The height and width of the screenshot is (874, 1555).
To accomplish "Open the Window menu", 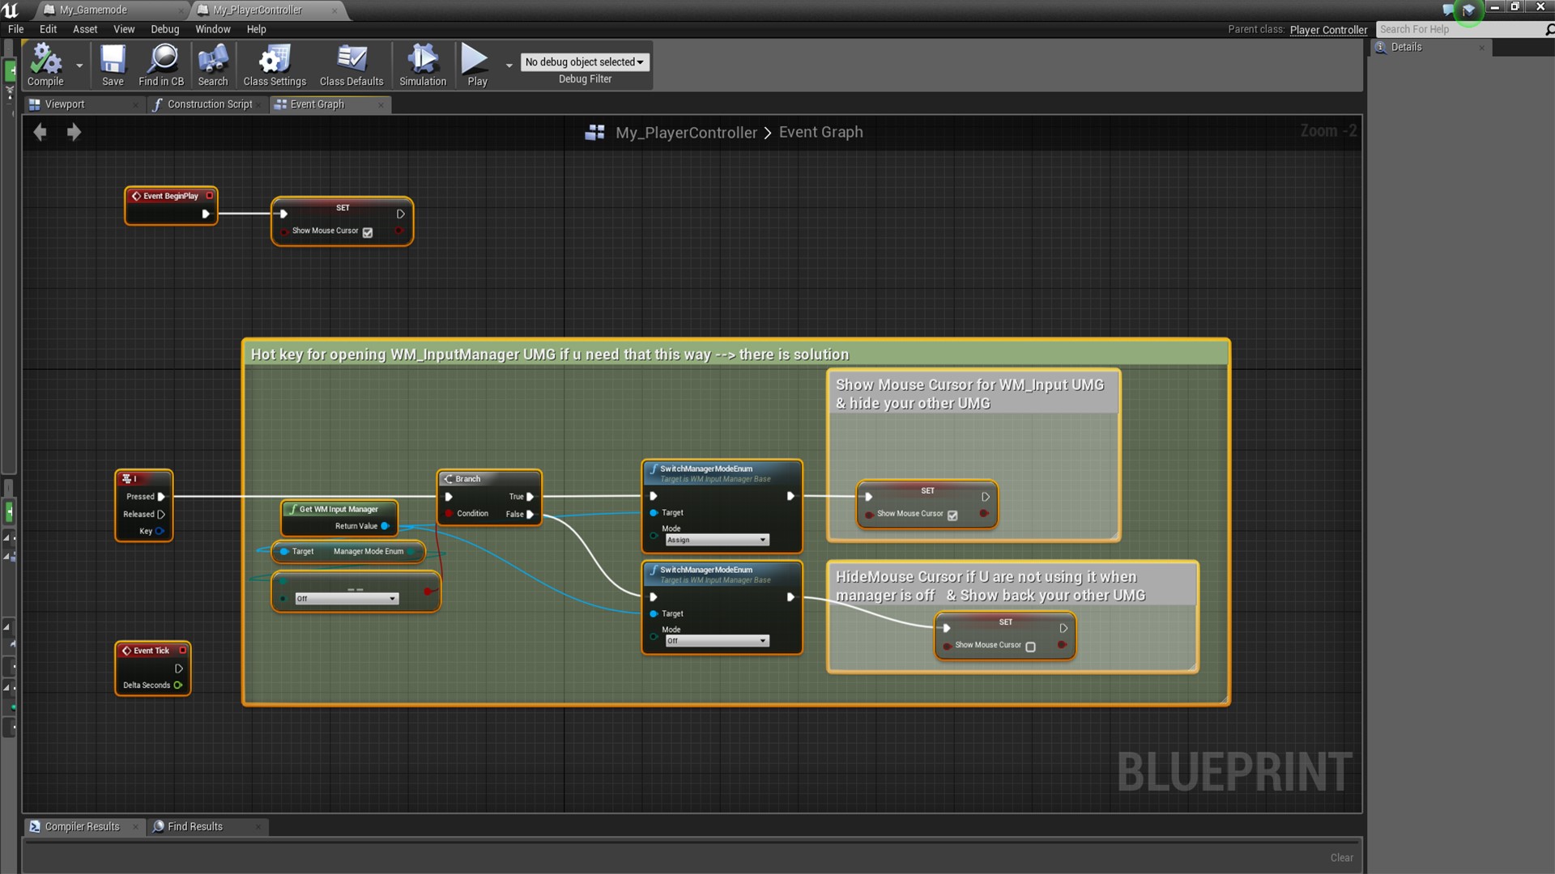I will [212, 29].
